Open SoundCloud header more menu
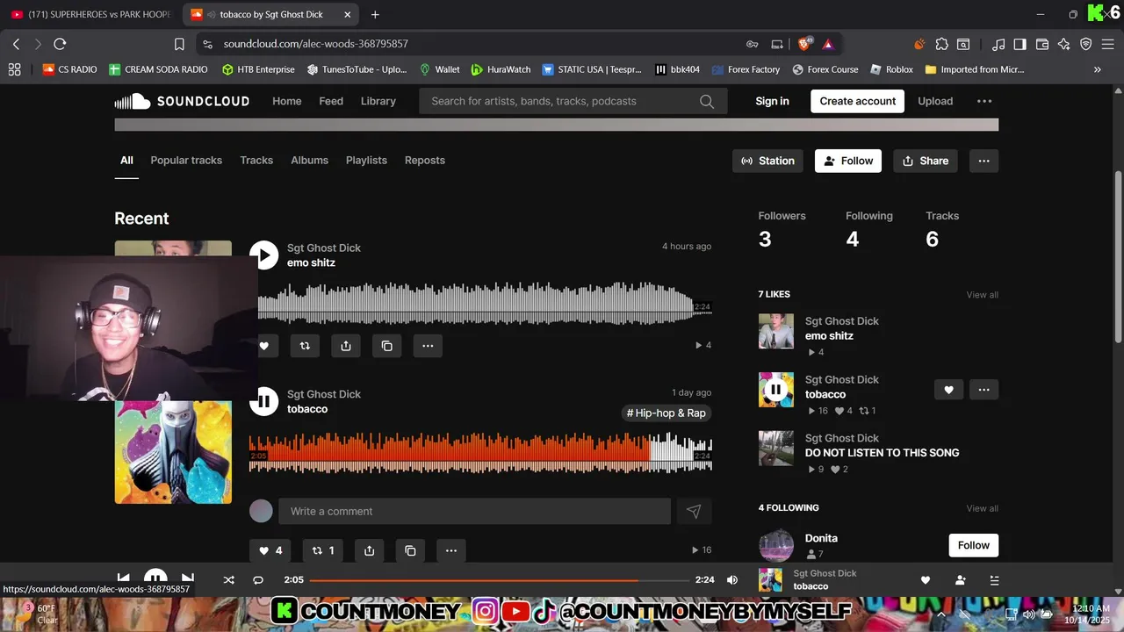The image size is (1124, 632). click(984, 101)
